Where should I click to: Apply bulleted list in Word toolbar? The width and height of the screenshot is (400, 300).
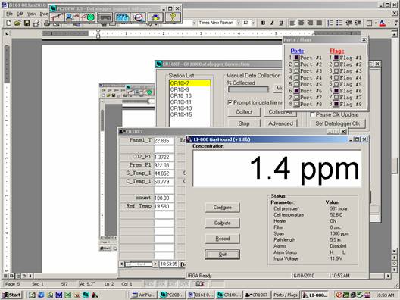(x=339, y=23)
